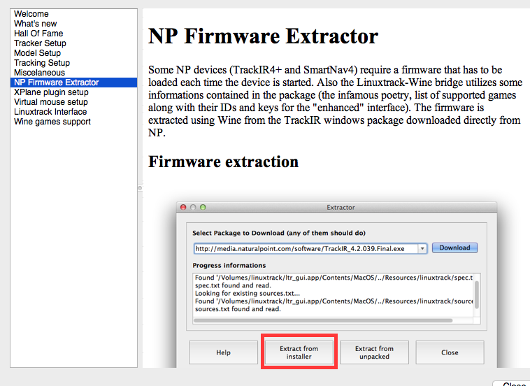Click the Firmware extraction heading

224,162
